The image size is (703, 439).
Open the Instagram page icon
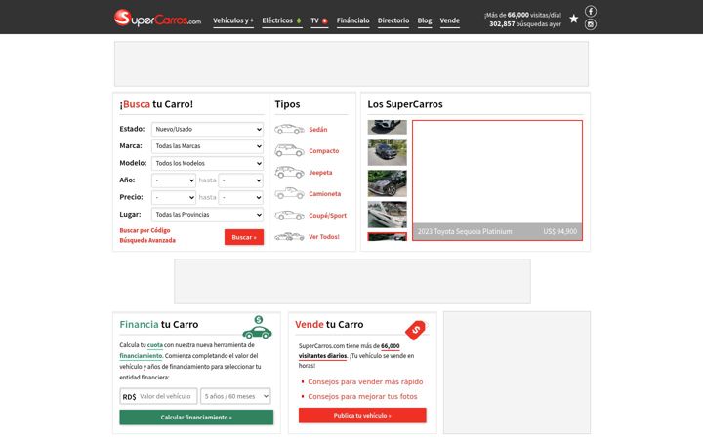tap(591, 24)
